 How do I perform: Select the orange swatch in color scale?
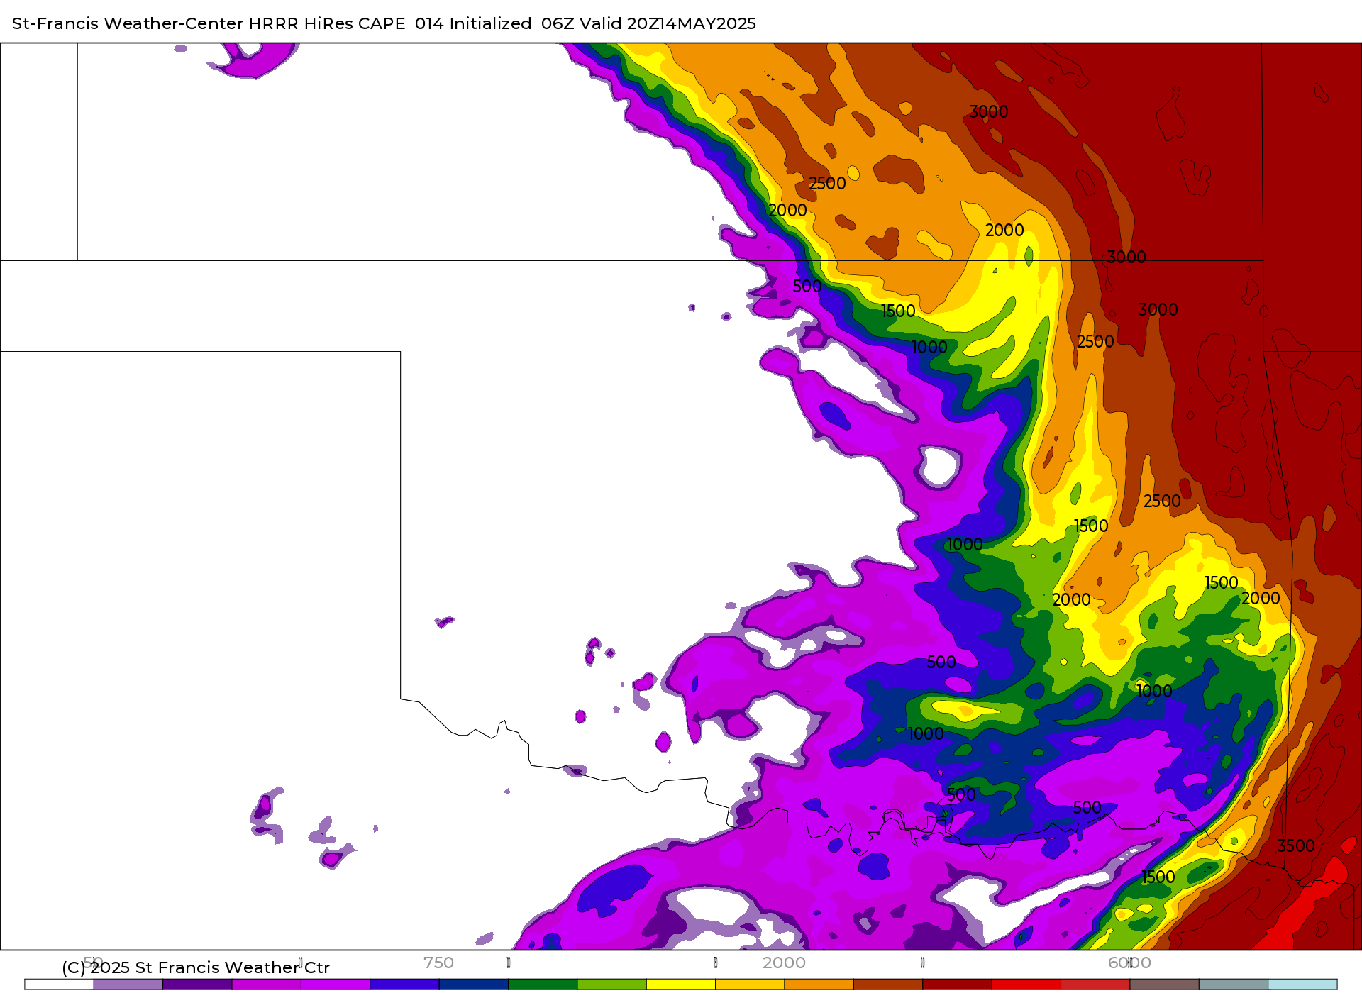819,984
